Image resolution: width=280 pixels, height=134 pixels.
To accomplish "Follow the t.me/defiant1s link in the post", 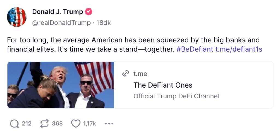I will point(239,50).
